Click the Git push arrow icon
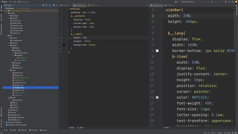This screenshot has width=238, height=134. click(222, 1)
